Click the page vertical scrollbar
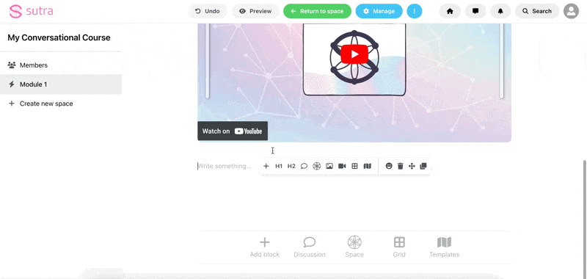587x279 pixels. (584, 220)
